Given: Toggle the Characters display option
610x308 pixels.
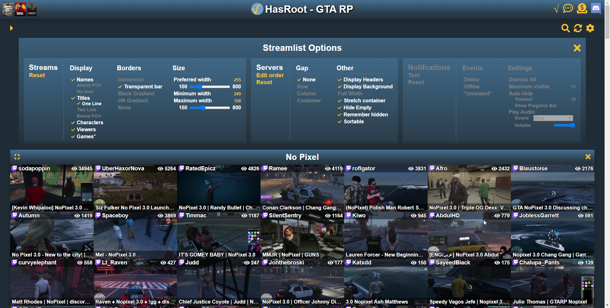Looking at the screenshot, I should tap(87, 123).
